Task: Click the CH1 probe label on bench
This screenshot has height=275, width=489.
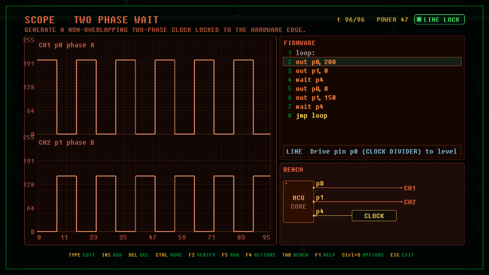Action: point(410,188)
